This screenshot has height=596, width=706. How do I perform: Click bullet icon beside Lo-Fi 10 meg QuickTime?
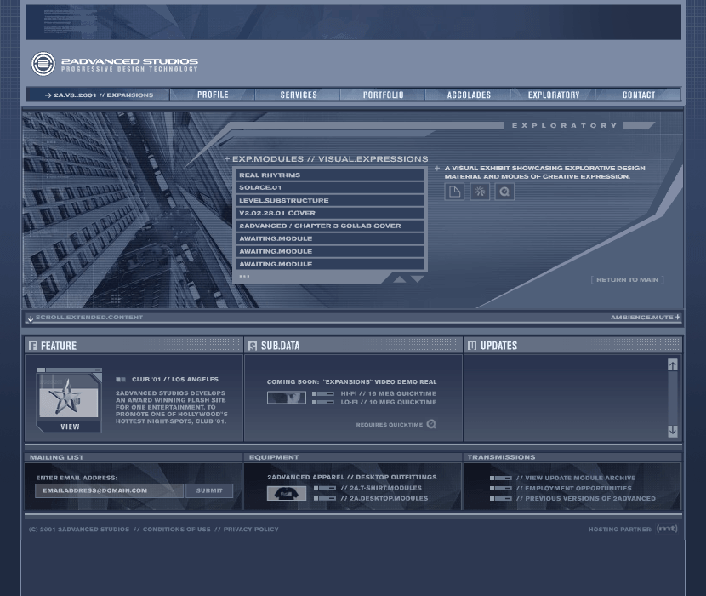[323, 402]
